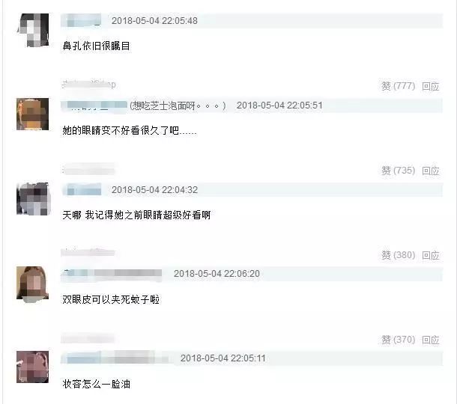
Task: Like the comment with 赞 (777)
Action: pos(398,86)
